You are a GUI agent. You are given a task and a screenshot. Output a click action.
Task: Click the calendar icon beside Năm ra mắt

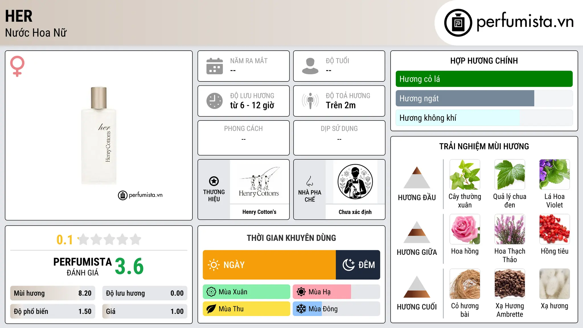[215, 66]
